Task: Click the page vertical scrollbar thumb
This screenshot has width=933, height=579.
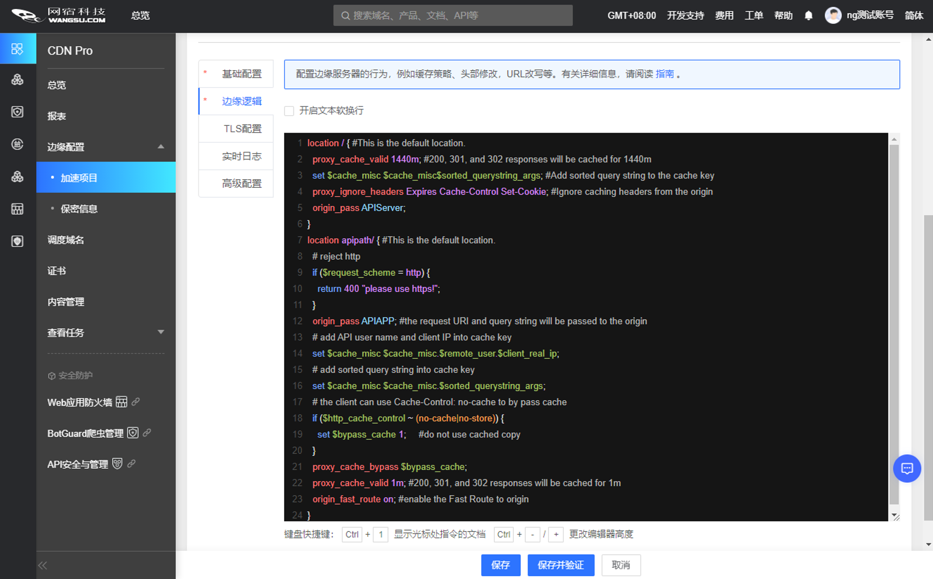Action: [929, 368]
